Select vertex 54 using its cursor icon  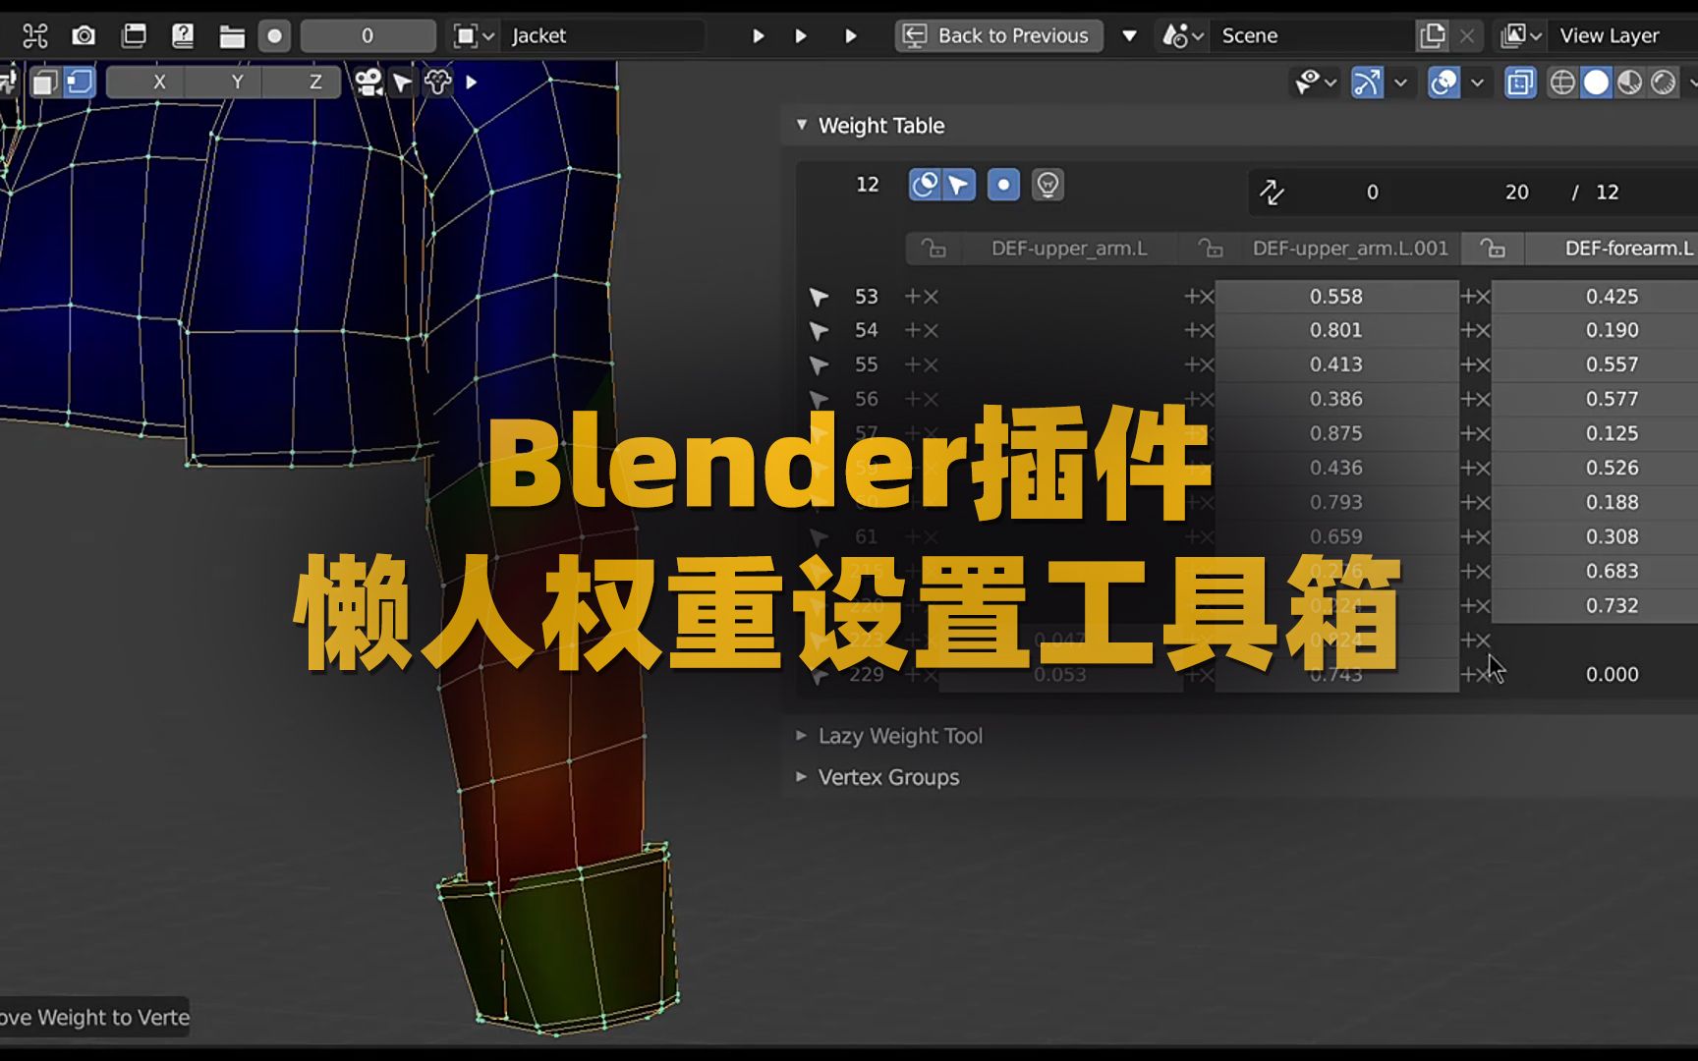819,331
